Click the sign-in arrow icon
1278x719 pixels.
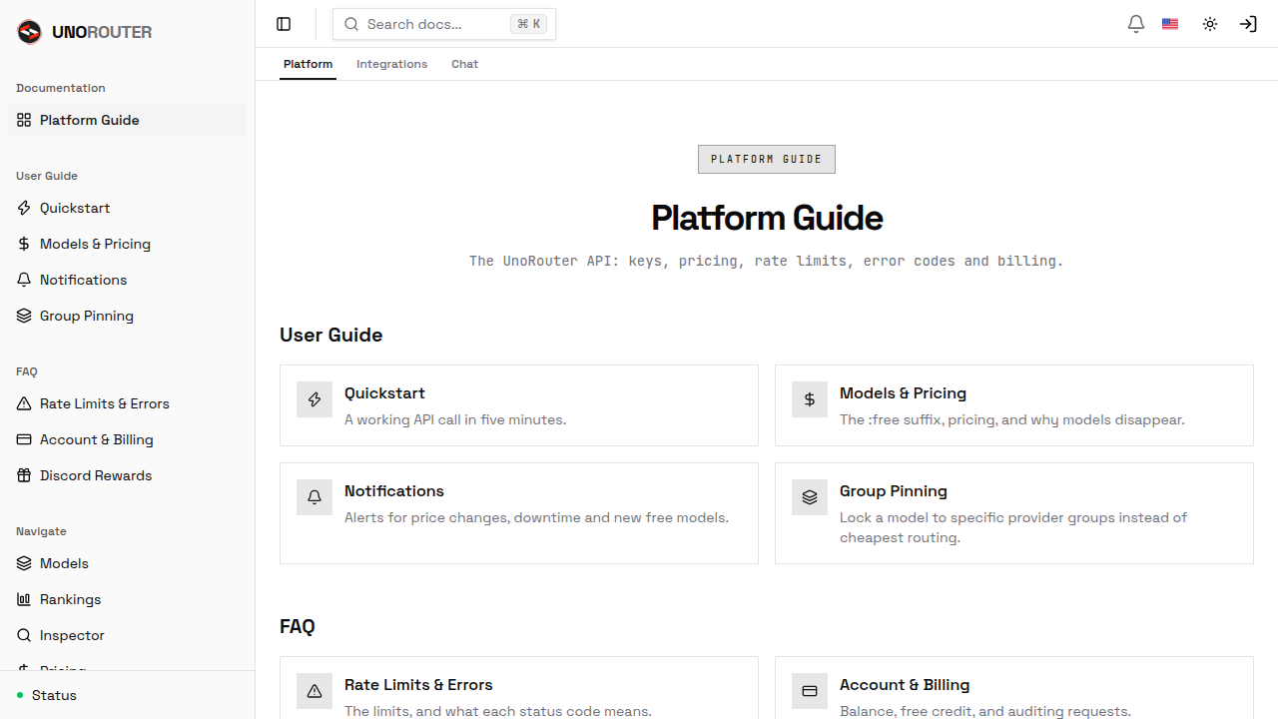[x=1248, y=24]
